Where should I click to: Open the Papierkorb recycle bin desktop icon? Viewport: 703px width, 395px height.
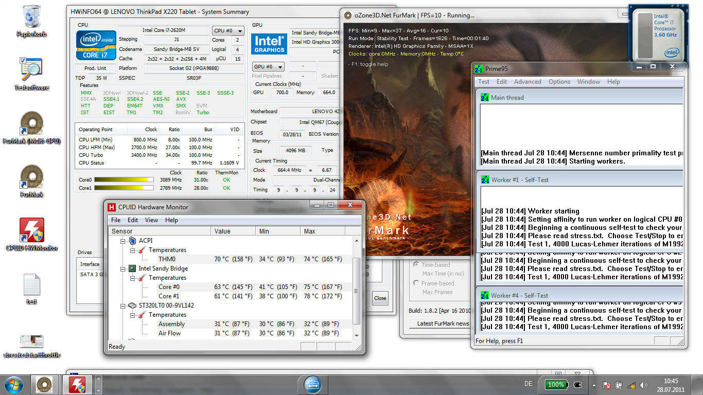(31, 18)
